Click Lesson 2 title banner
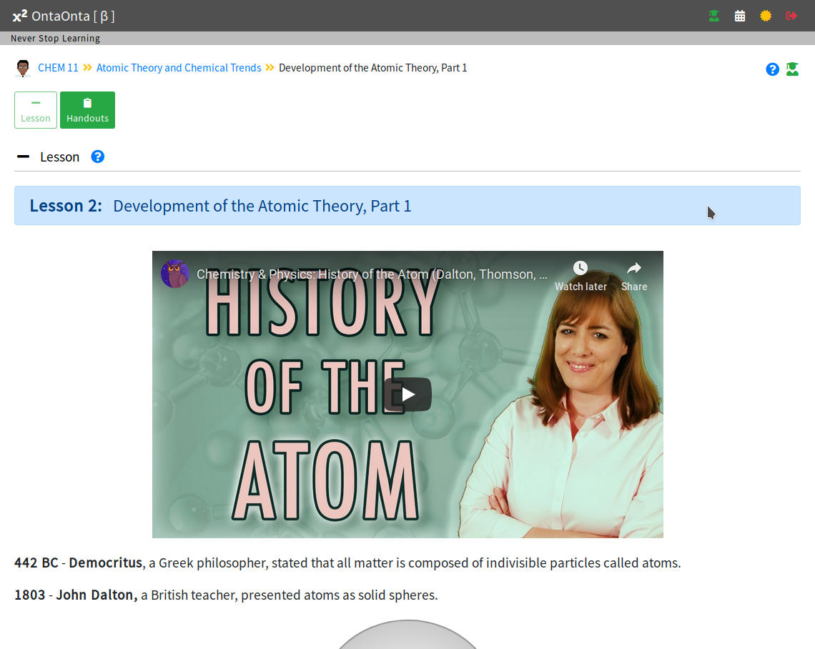Viewport: 815px width, 649px height. 407,206
